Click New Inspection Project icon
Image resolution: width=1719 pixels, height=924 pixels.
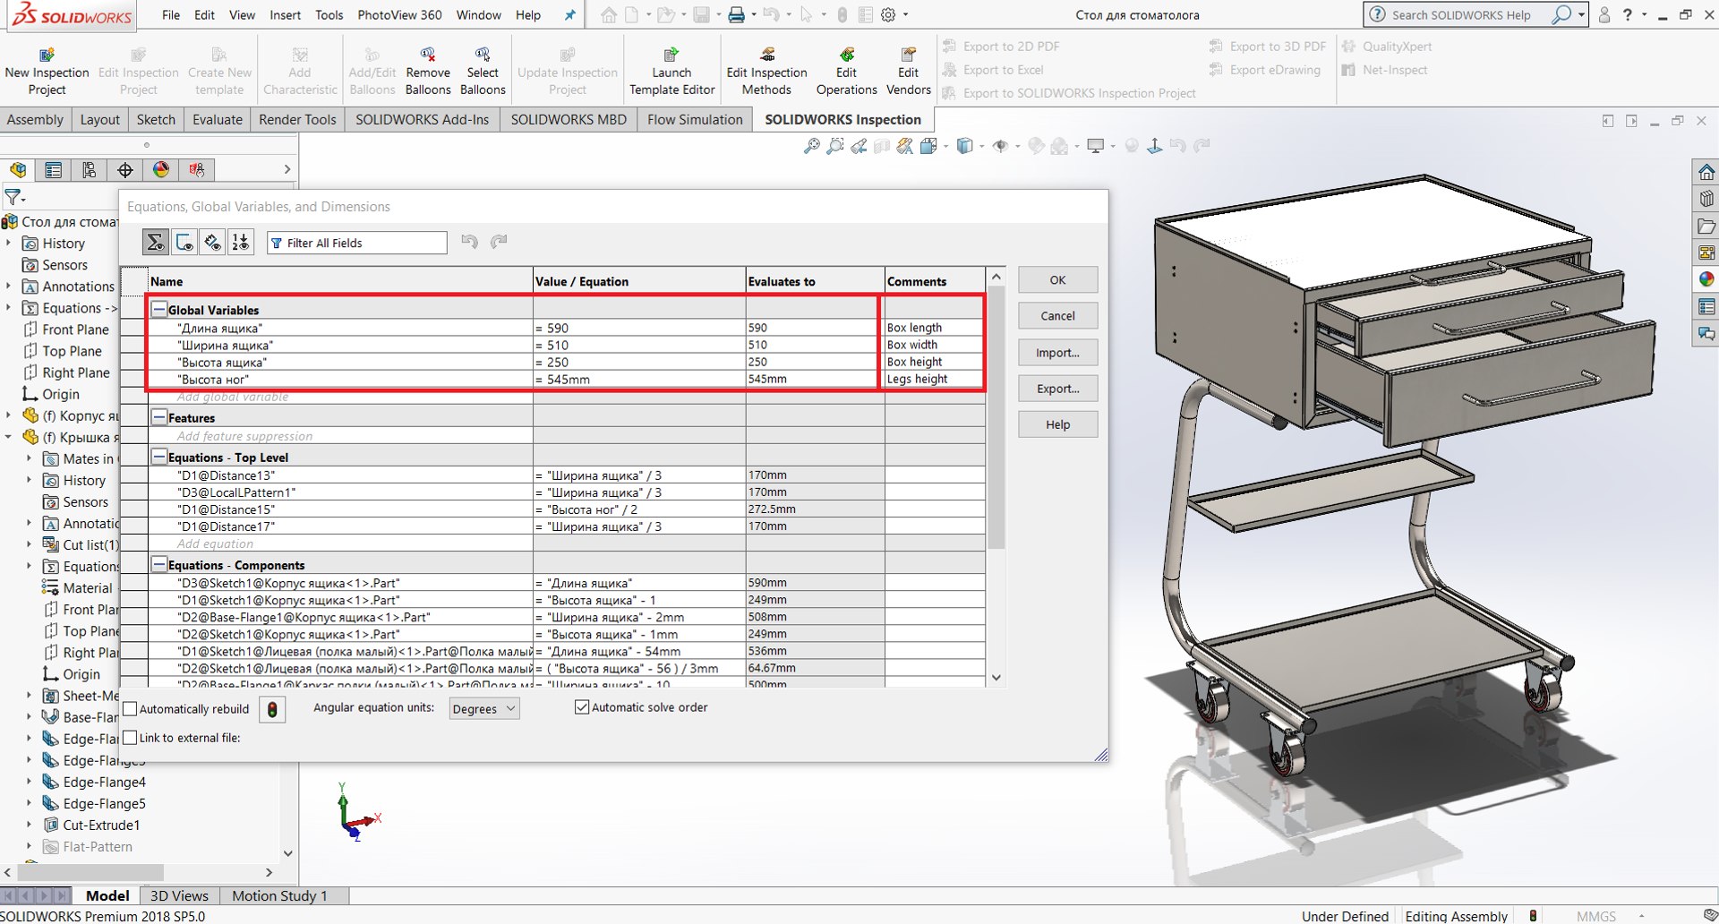pos(47,56)
